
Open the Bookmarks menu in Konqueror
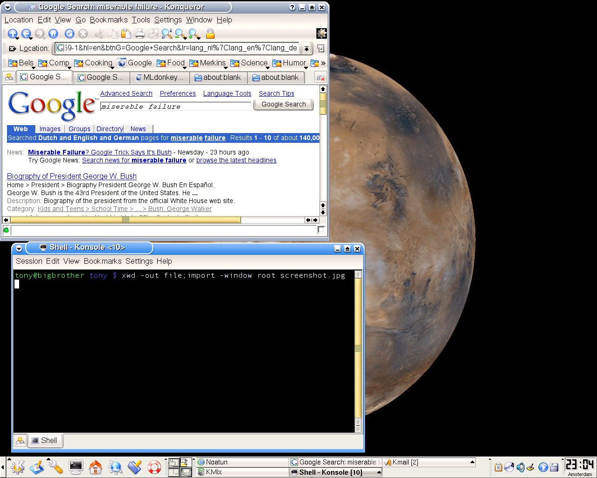click(109, 20)
